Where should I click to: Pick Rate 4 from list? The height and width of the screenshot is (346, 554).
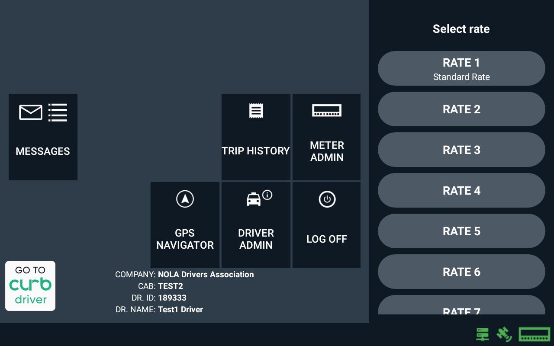pos(461,190)
